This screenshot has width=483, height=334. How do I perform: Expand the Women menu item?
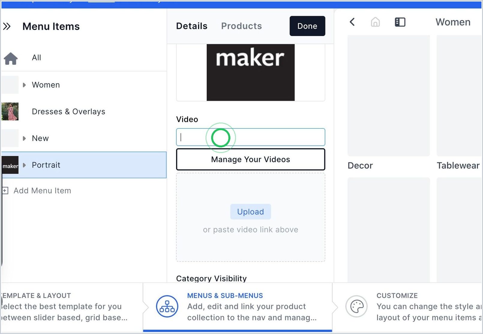[x=24, y=85]
